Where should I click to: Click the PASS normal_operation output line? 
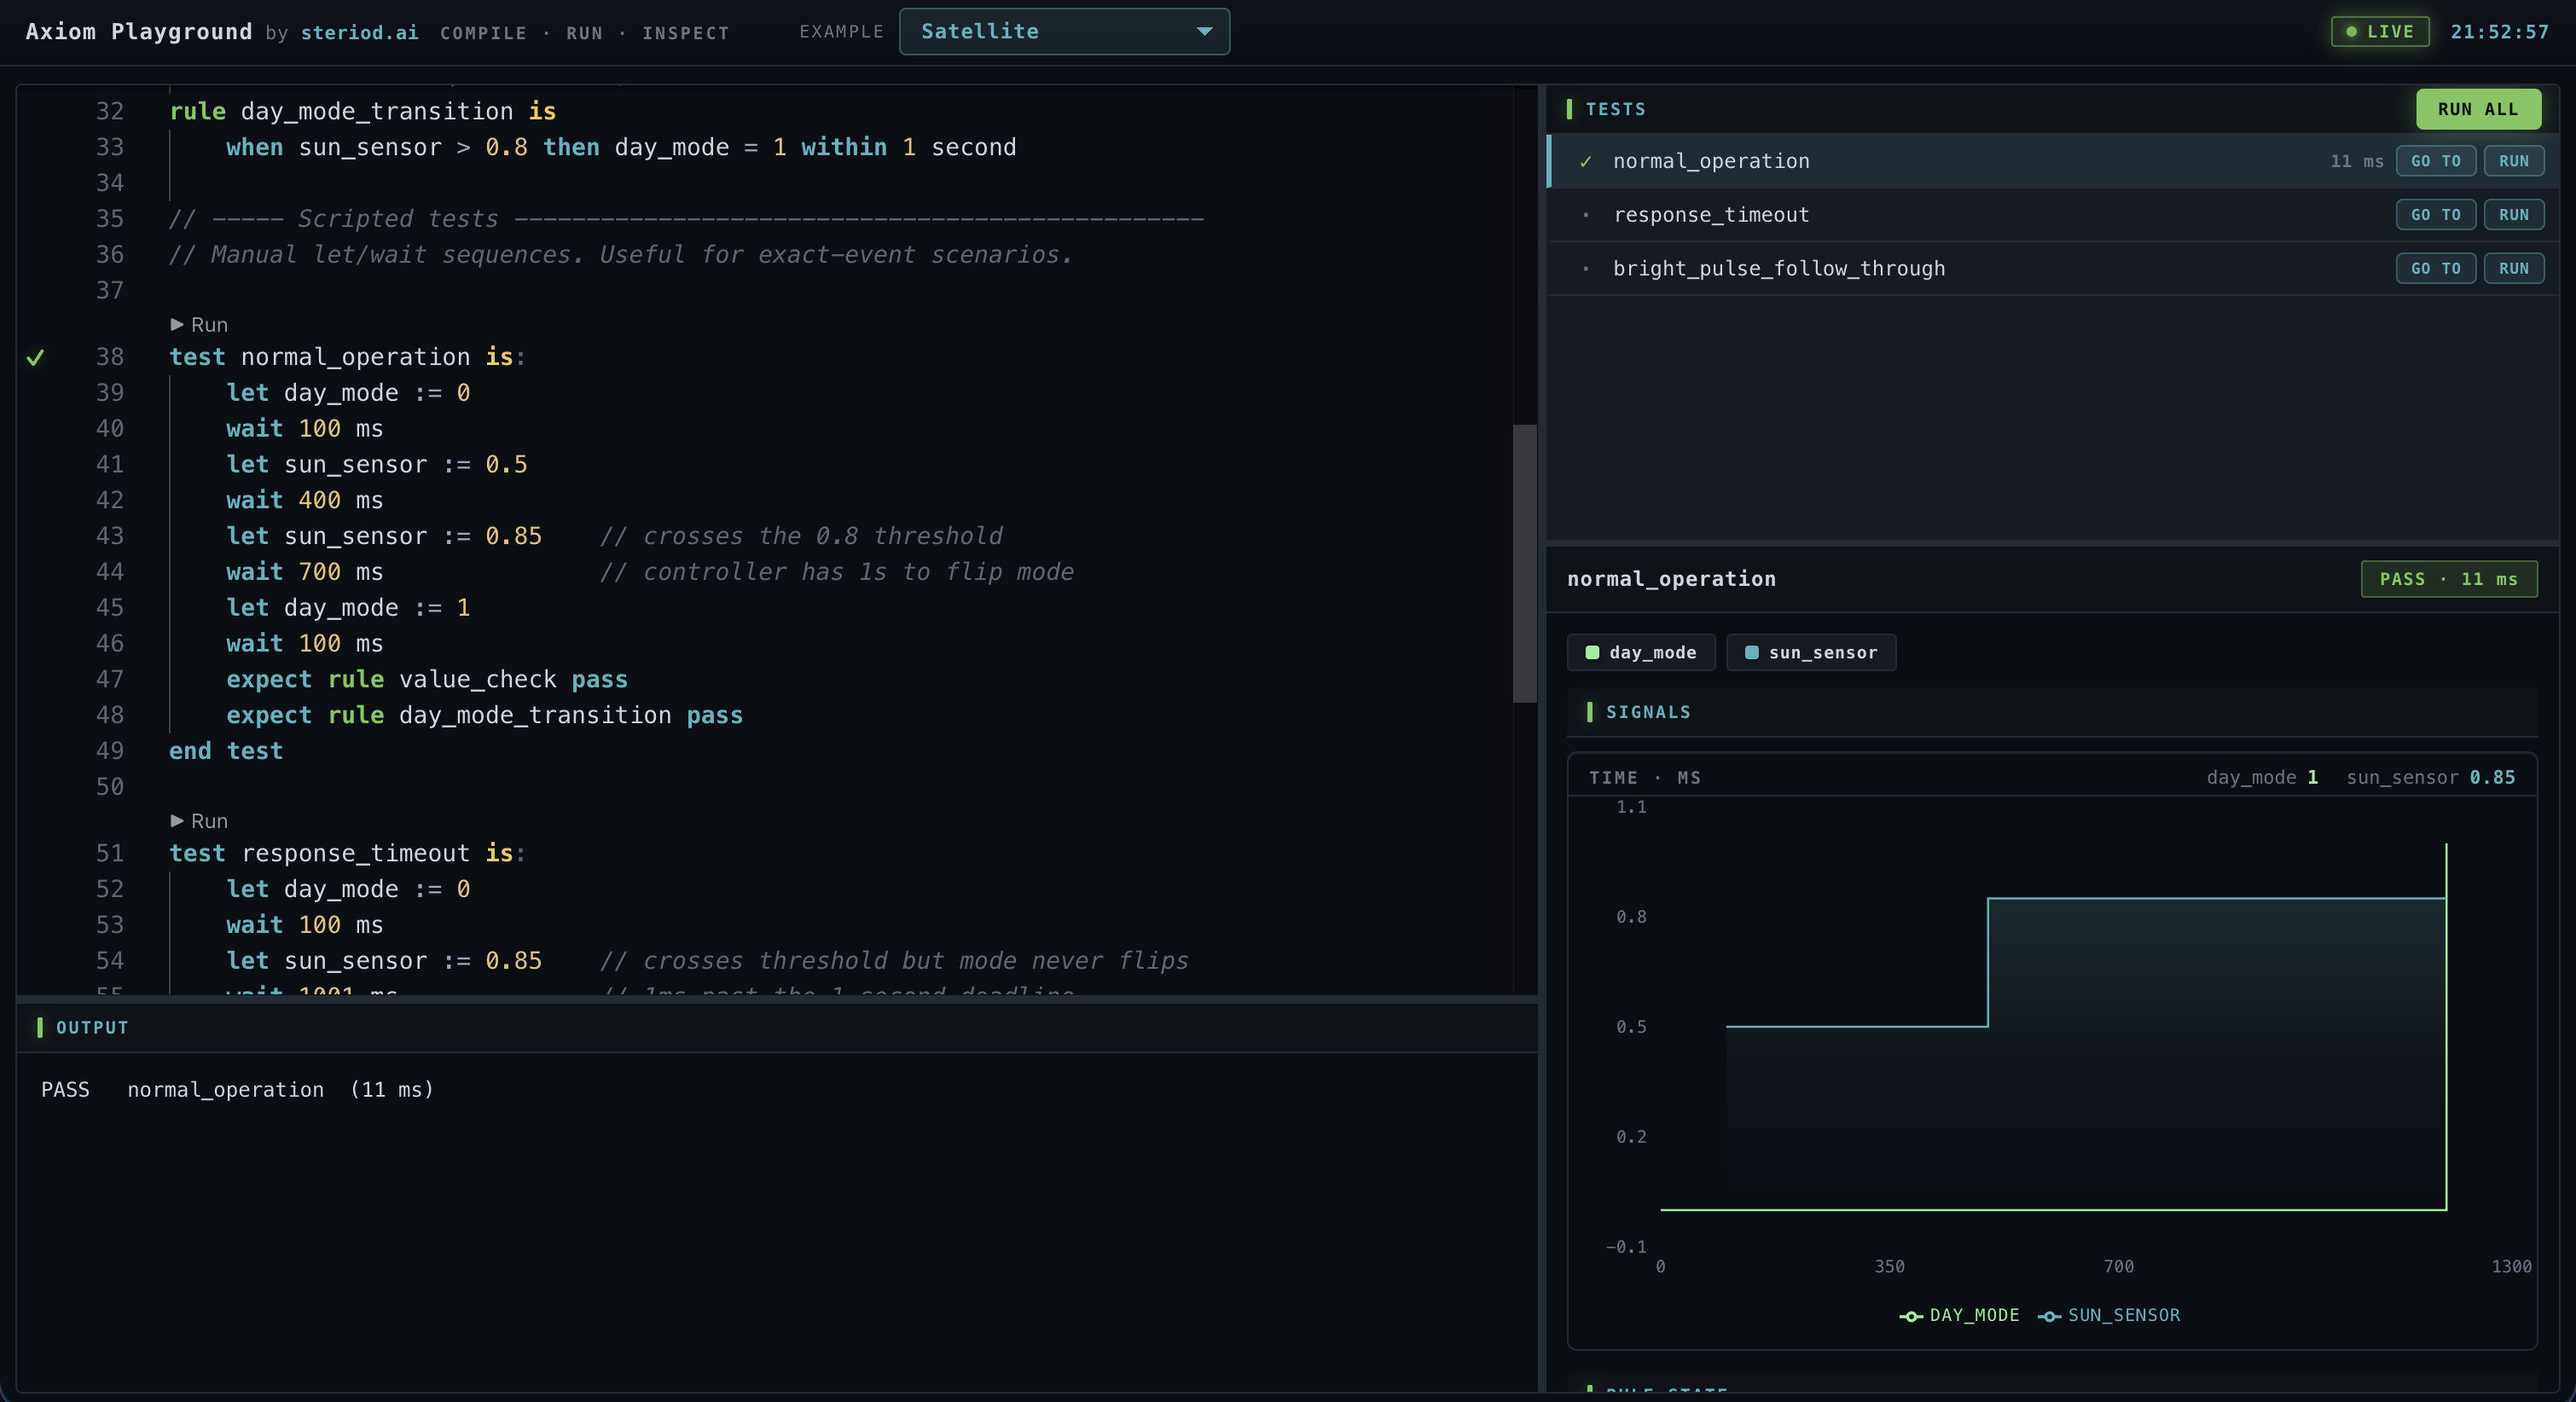click(237, 1089)
